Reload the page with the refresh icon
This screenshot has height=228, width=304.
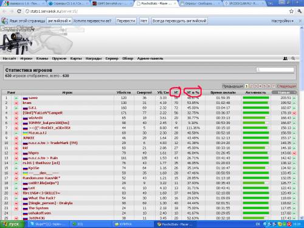tap(19, 11)
